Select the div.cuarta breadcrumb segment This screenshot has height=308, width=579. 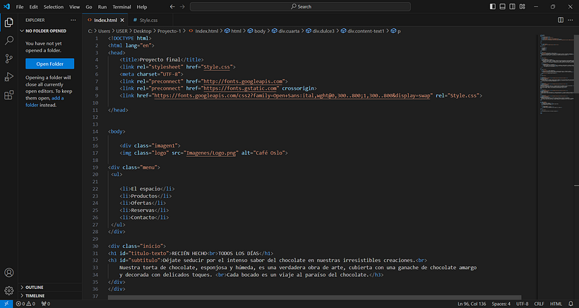(x=285, y=31)
